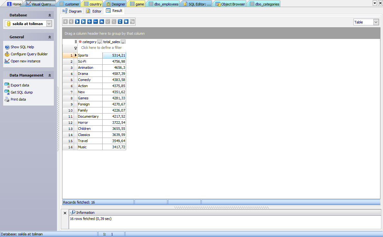Open the Object Browser tab
Image resolution: width=383 pixels, height=237 pixels.
point(230,4)
